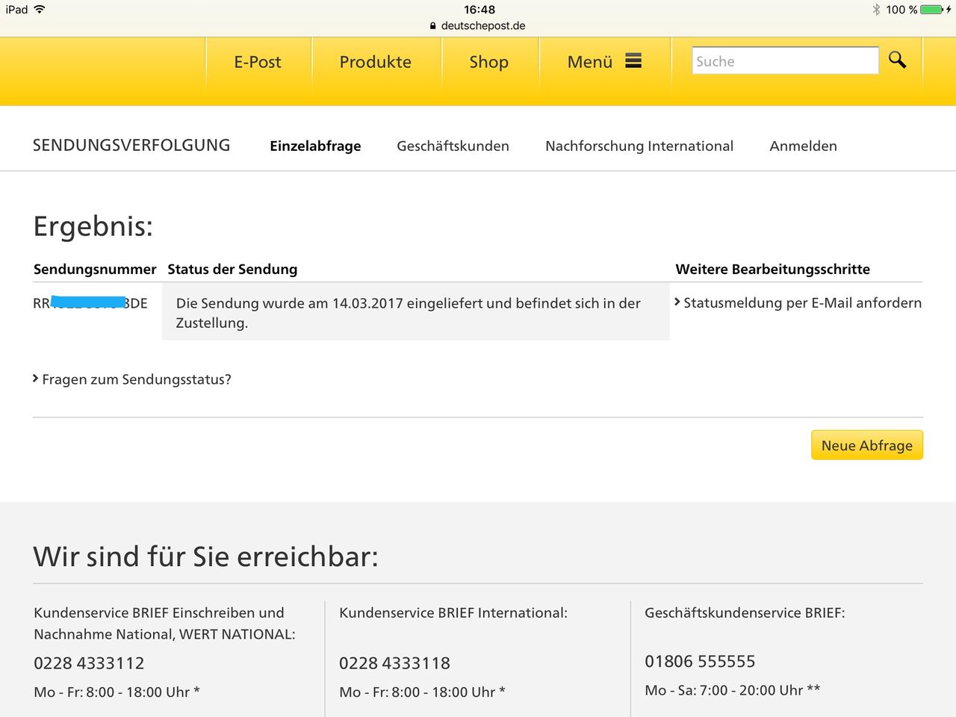Open the Anmelden login tab

coord(803,146)
